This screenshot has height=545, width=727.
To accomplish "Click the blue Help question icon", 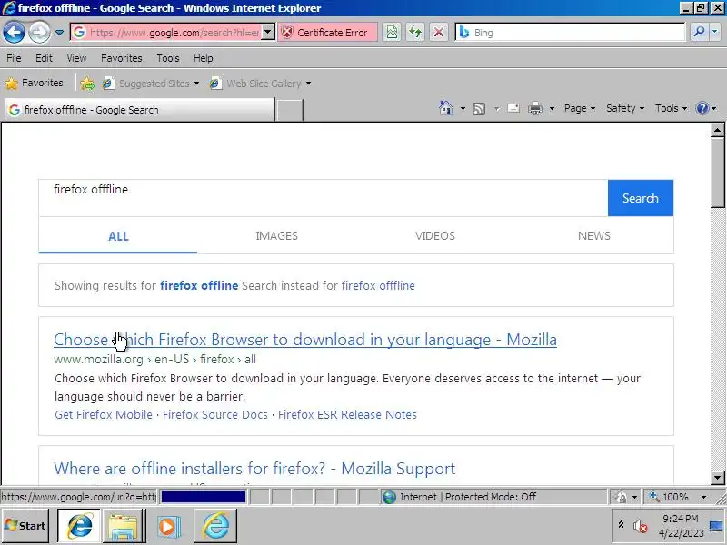I will point(702,108).
